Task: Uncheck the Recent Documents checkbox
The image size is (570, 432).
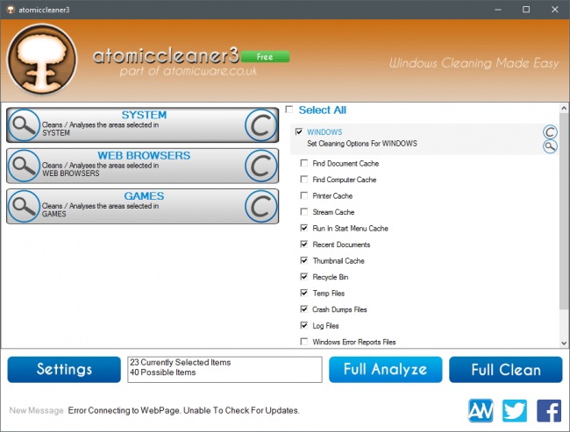Action: [304, 244]
